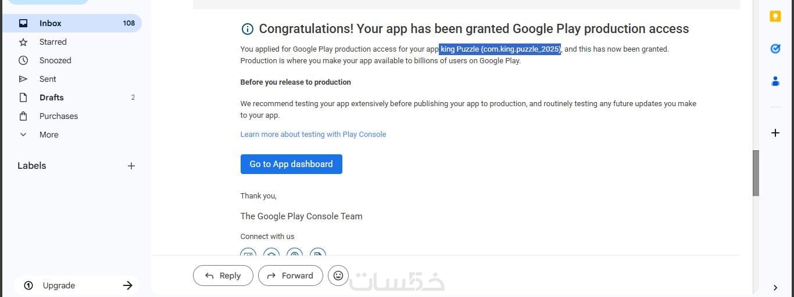Open the Google Keep side panel
Screen dimensions: 794x297
(775, 16)
